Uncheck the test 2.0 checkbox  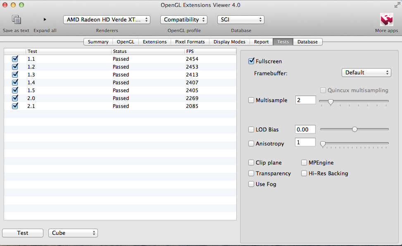pyautogui.click(x=15, y=98)
